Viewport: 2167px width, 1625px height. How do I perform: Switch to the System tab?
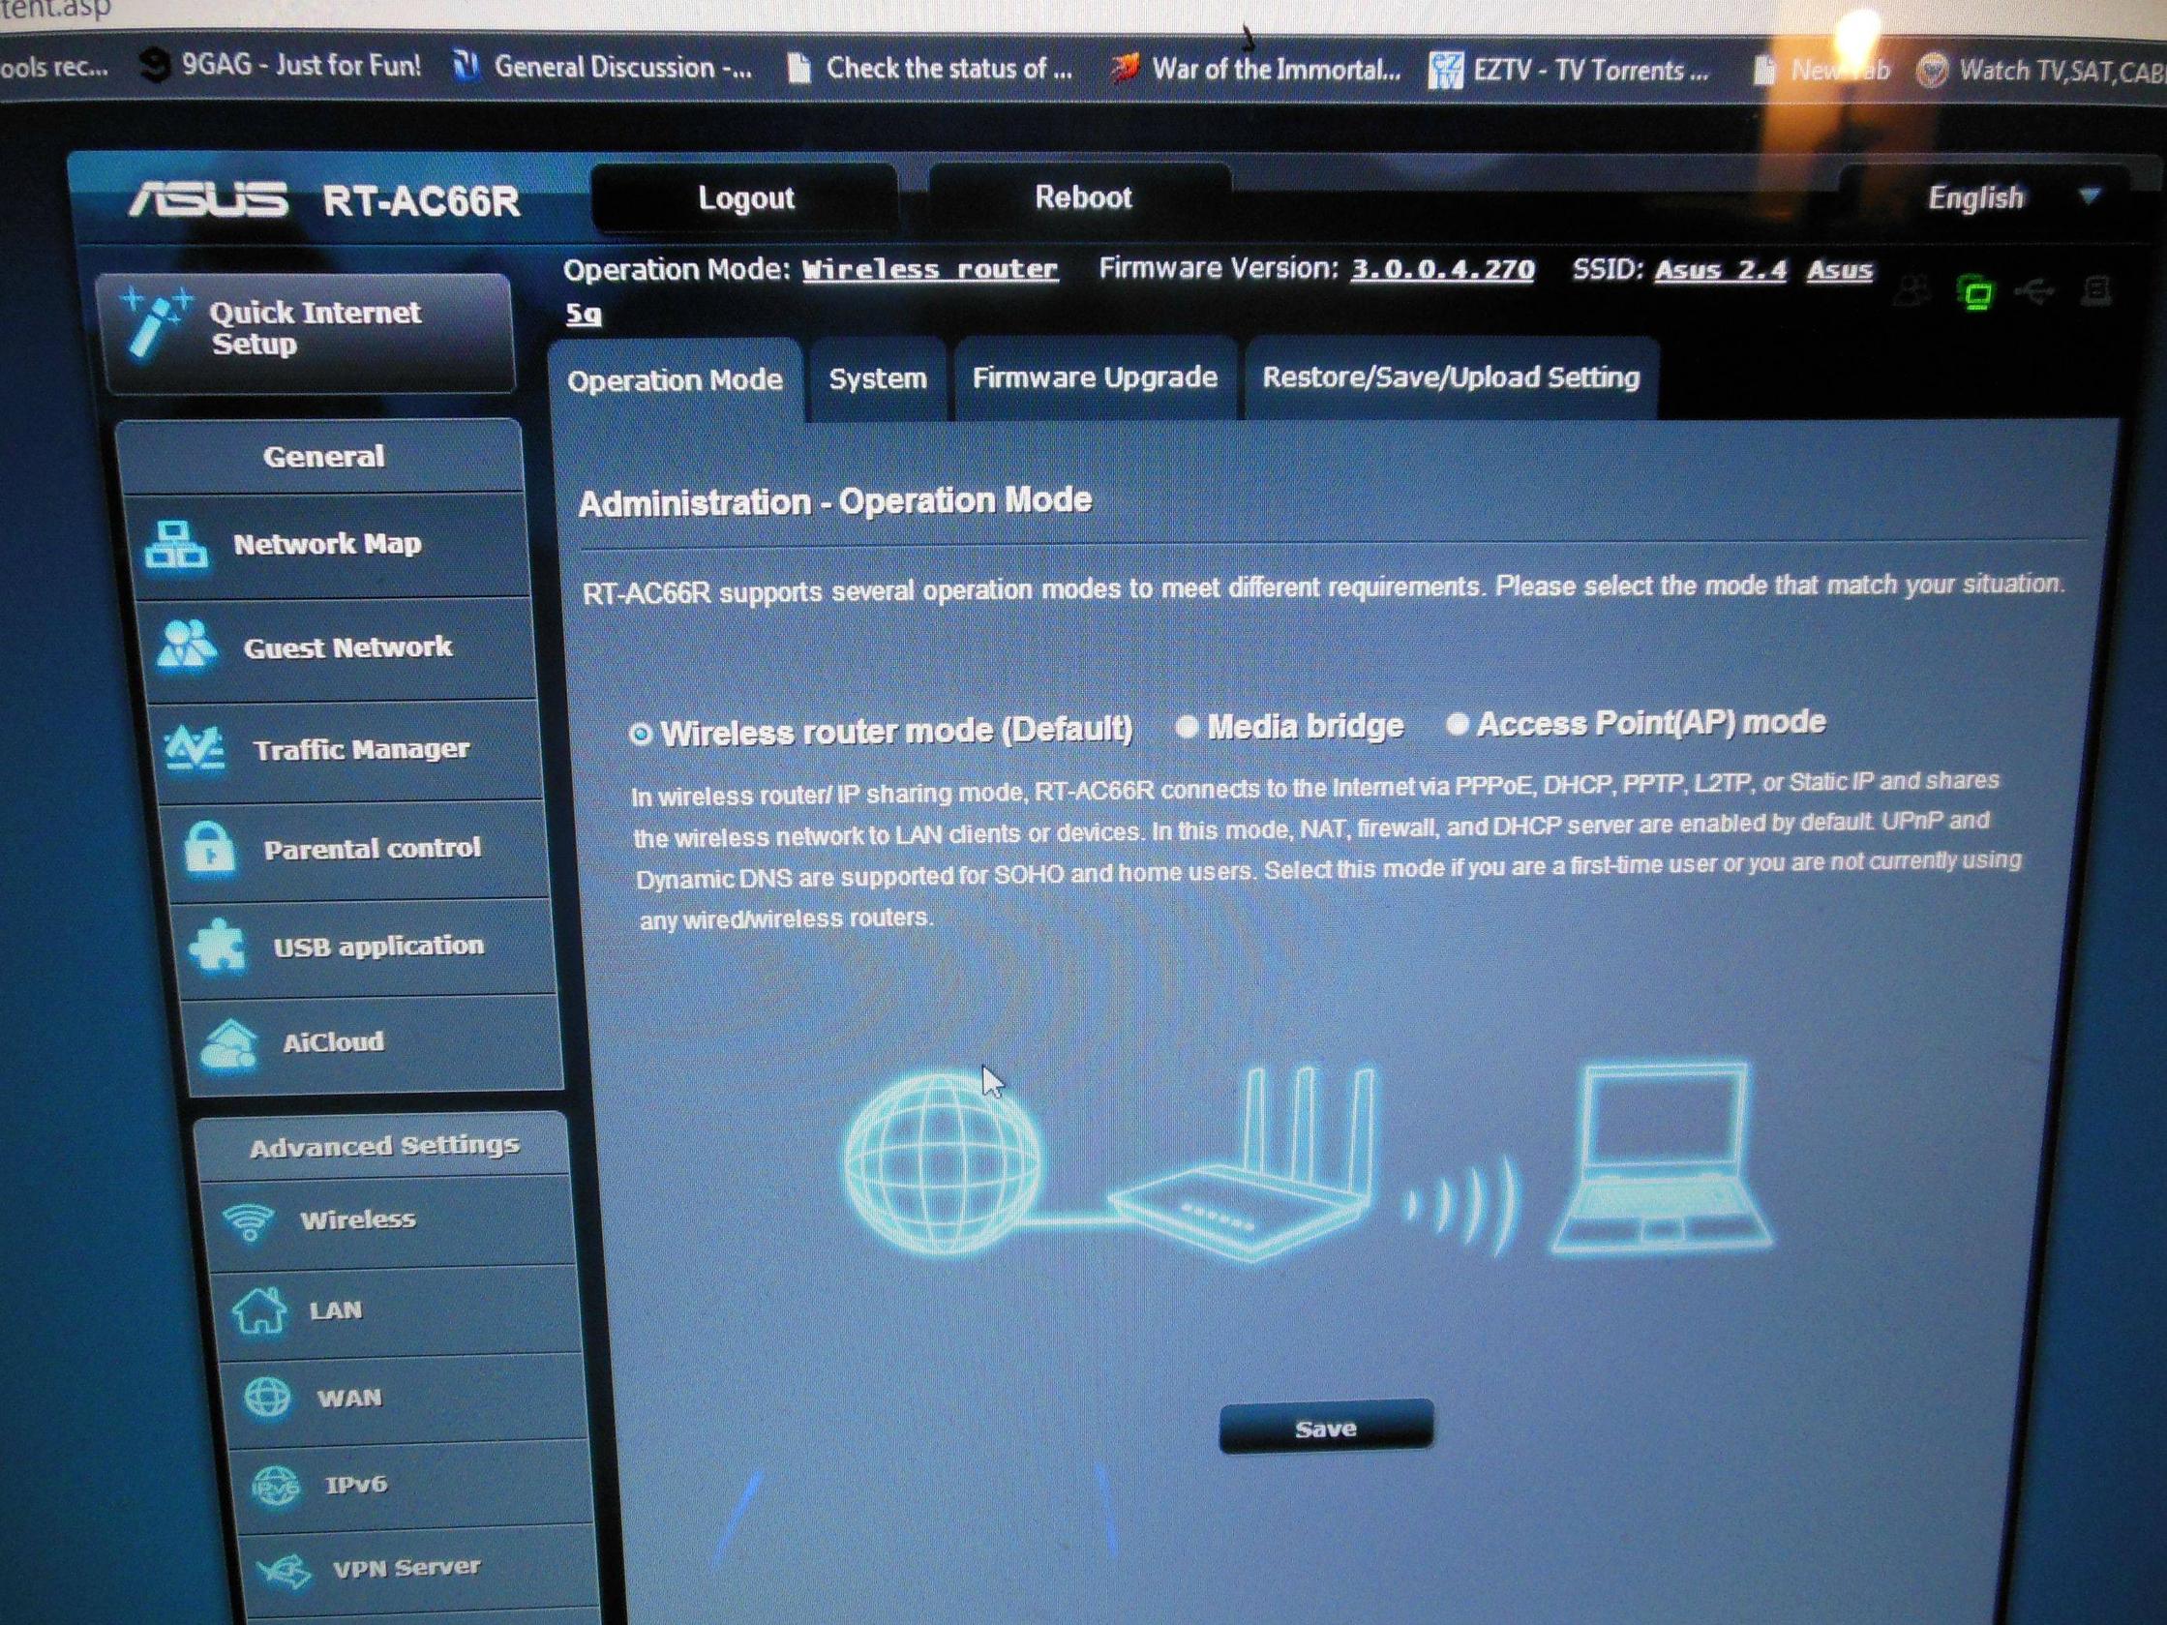(x=878, y=379)
